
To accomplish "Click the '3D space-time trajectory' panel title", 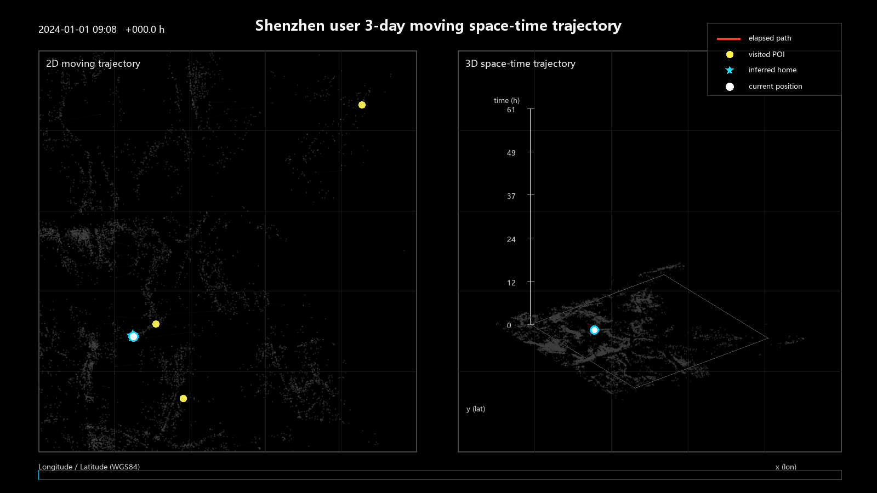I will point(520,64).
